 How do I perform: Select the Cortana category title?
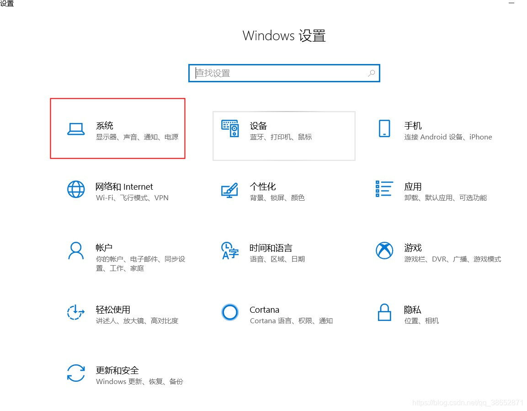(x=264, y=310)
